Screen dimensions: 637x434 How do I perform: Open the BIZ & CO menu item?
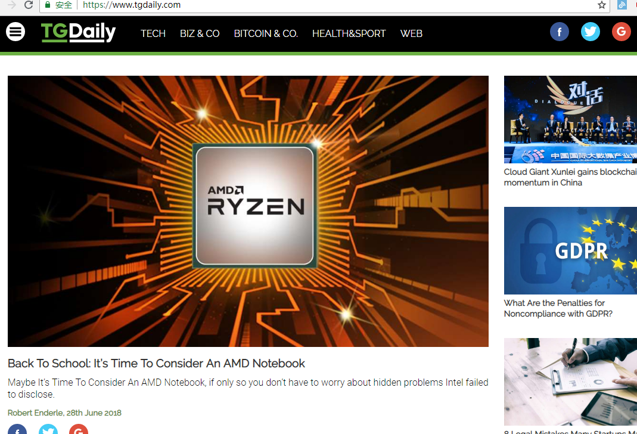(200, 33)
